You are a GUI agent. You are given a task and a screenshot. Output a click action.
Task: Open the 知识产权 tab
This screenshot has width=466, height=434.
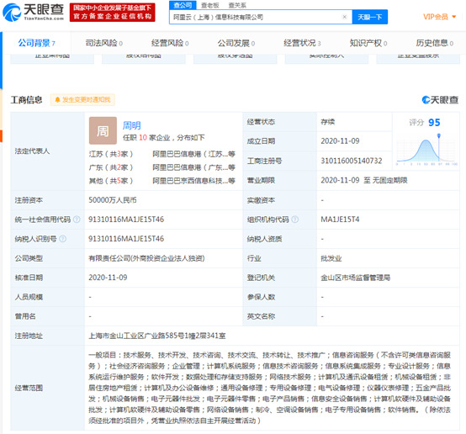tap(368, 43)
